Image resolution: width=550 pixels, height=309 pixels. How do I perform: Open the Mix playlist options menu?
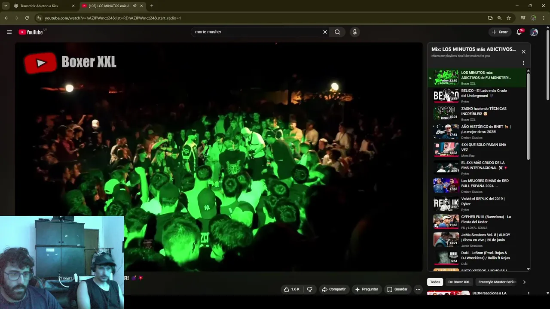tap(523, 63)
